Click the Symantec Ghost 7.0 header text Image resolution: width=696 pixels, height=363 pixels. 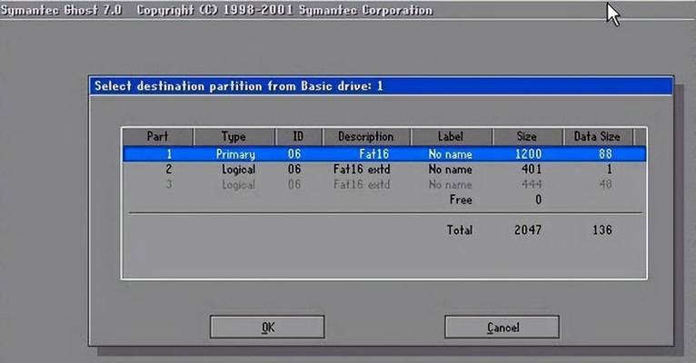coord(61,10)
